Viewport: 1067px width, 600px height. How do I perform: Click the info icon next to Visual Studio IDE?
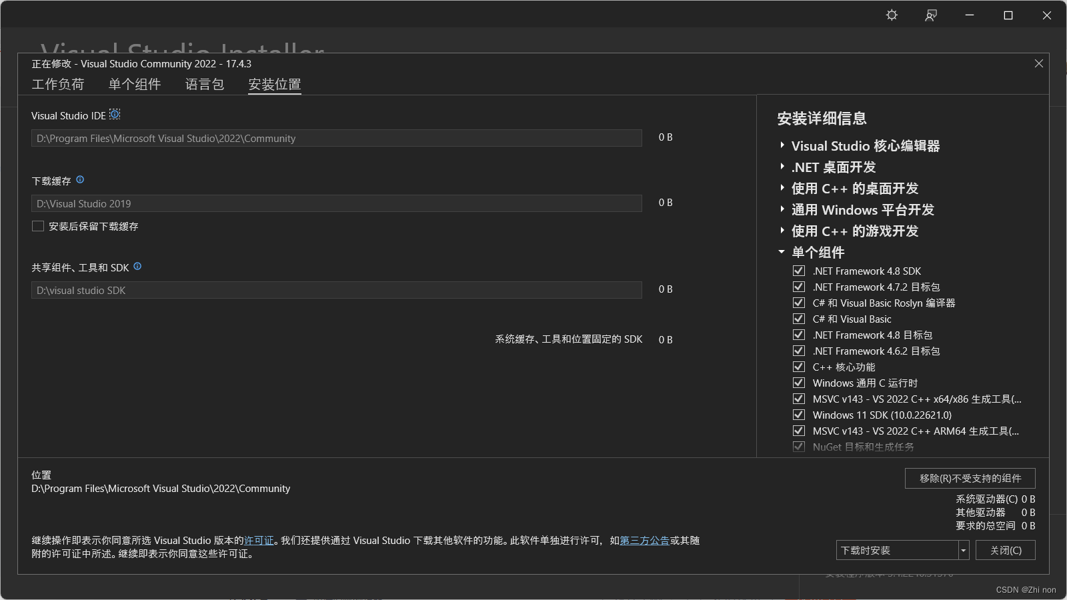coord(115,115)
